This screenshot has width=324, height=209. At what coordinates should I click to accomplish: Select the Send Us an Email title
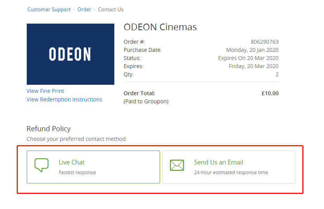(x=219, y=163)
